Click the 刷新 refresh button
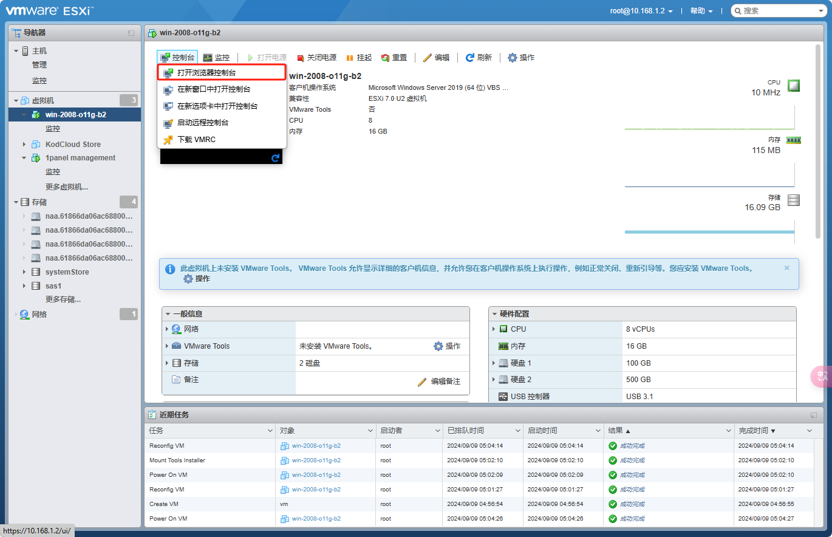The width and height of the screenshot is (832, 537). 479,58
